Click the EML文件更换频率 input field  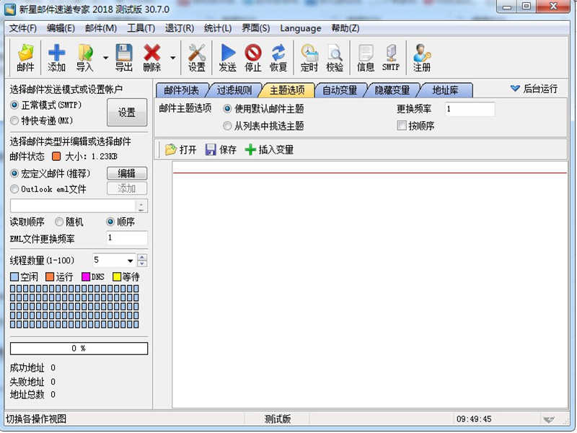pyautogui.click(x=127, y=238)
